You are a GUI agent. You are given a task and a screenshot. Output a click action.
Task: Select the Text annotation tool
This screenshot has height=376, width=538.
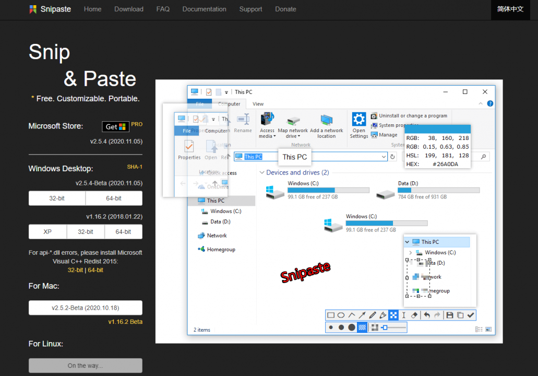[x=404, y=315]
